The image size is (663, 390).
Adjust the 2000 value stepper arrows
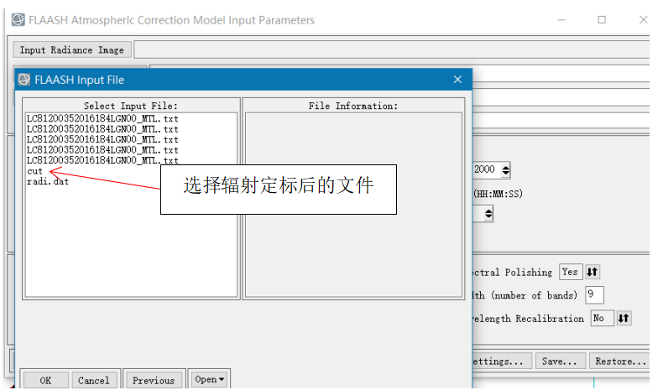point(506,170)
